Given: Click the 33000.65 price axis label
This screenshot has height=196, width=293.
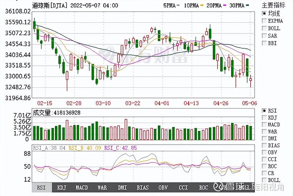Looking at the screenshot, I should (x=18, y=76).
